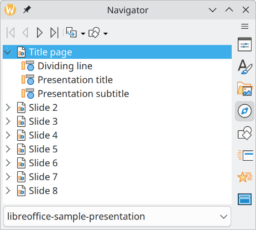This screenshot has width=256, height=230.
Task: Click the Dividing line shape icon
Action: click(x=28, y=66)
